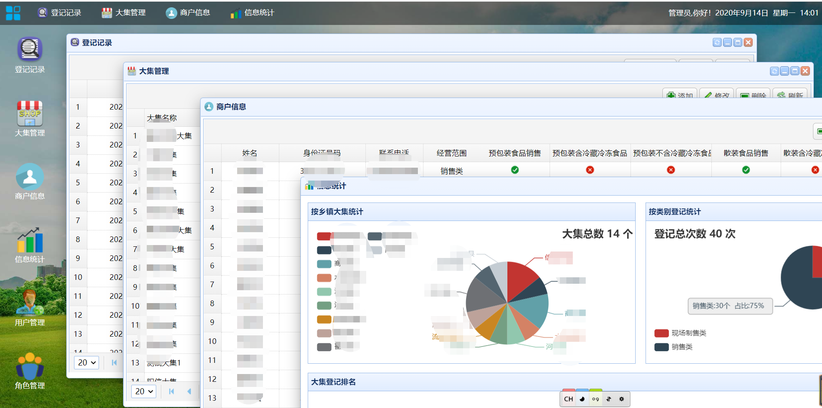Select row 7 number in 商户信息 table
822x408 pixels.
tap(212, 285)
